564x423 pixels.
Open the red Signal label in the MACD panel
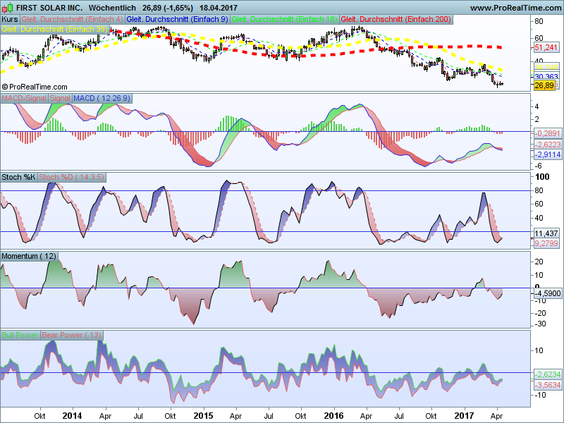[x=60, y=98]
